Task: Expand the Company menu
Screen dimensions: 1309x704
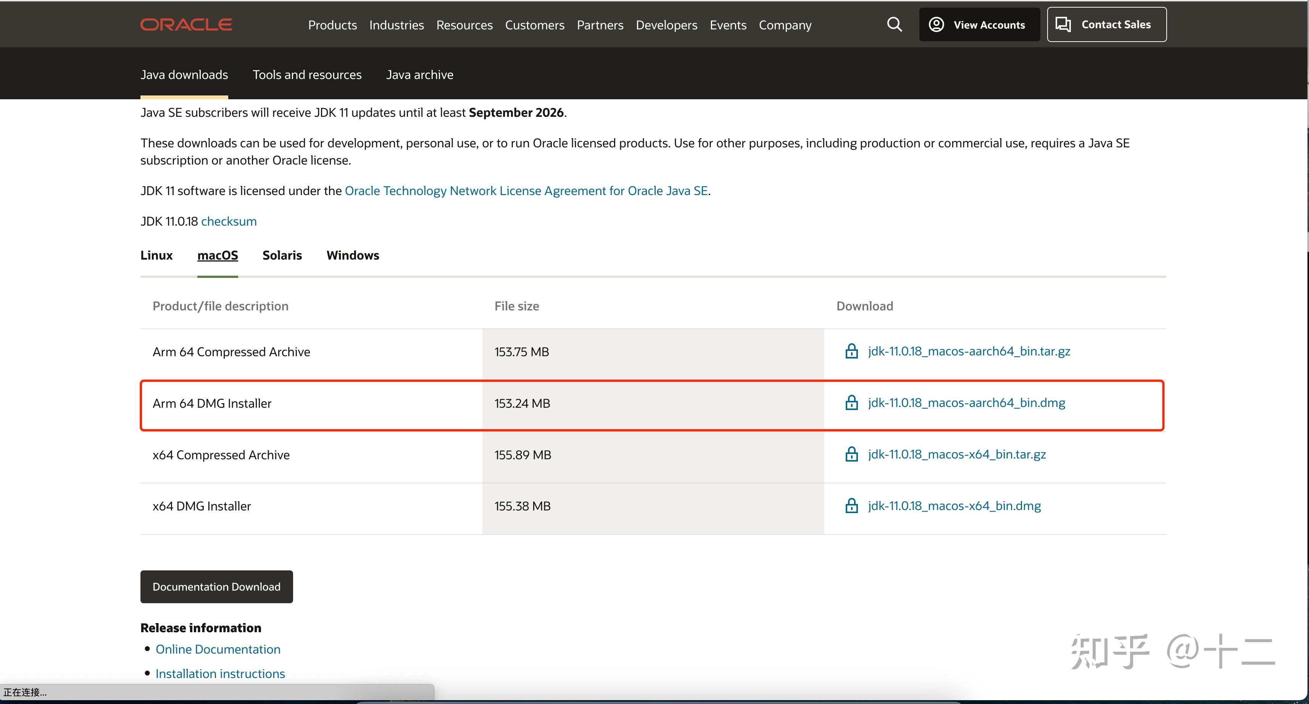Action: pyautogui.click(x=785, y=25)
